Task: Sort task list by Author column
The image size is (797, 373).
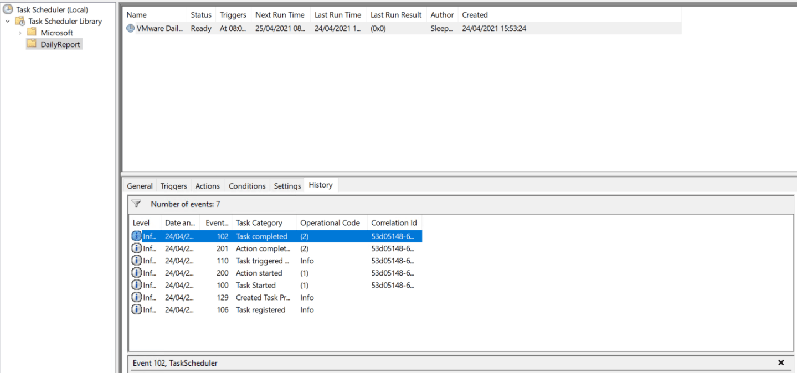Action: pyautogui.click(x=443, y=15)
